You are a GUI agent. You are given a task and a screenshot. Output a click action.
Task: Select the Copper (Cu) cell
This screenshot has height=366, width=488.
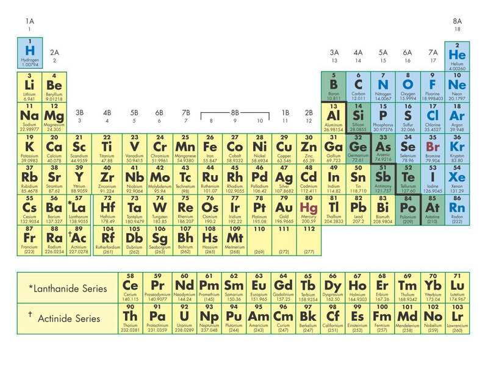(x=284, y=149)
